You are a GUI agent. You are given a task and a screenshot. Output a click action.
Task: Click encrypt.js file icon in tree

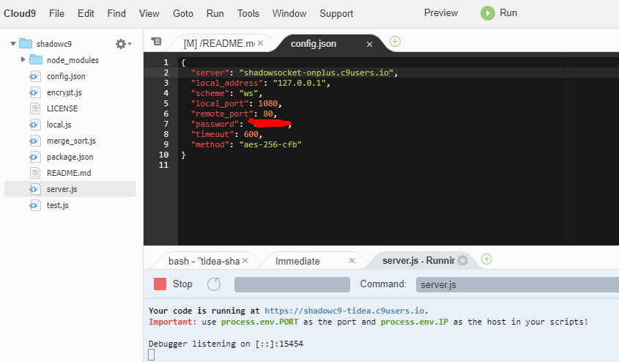[x=35, y=92]
